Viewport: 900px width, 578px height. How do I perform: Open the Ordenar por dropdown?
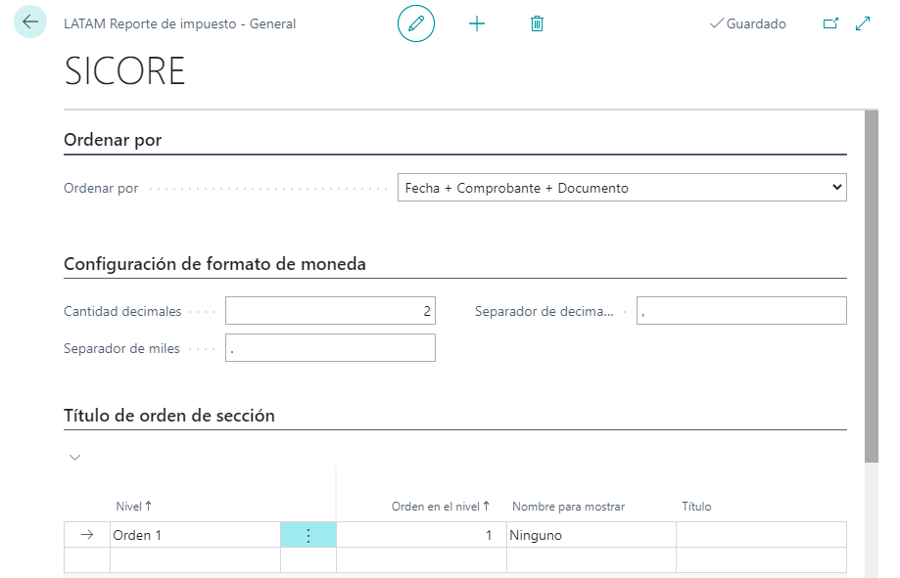point(622,188)
